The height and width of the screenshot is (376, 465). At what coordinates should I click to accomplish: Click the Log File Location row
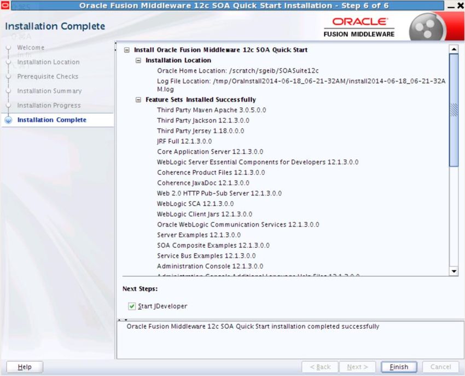coord(301,85)
